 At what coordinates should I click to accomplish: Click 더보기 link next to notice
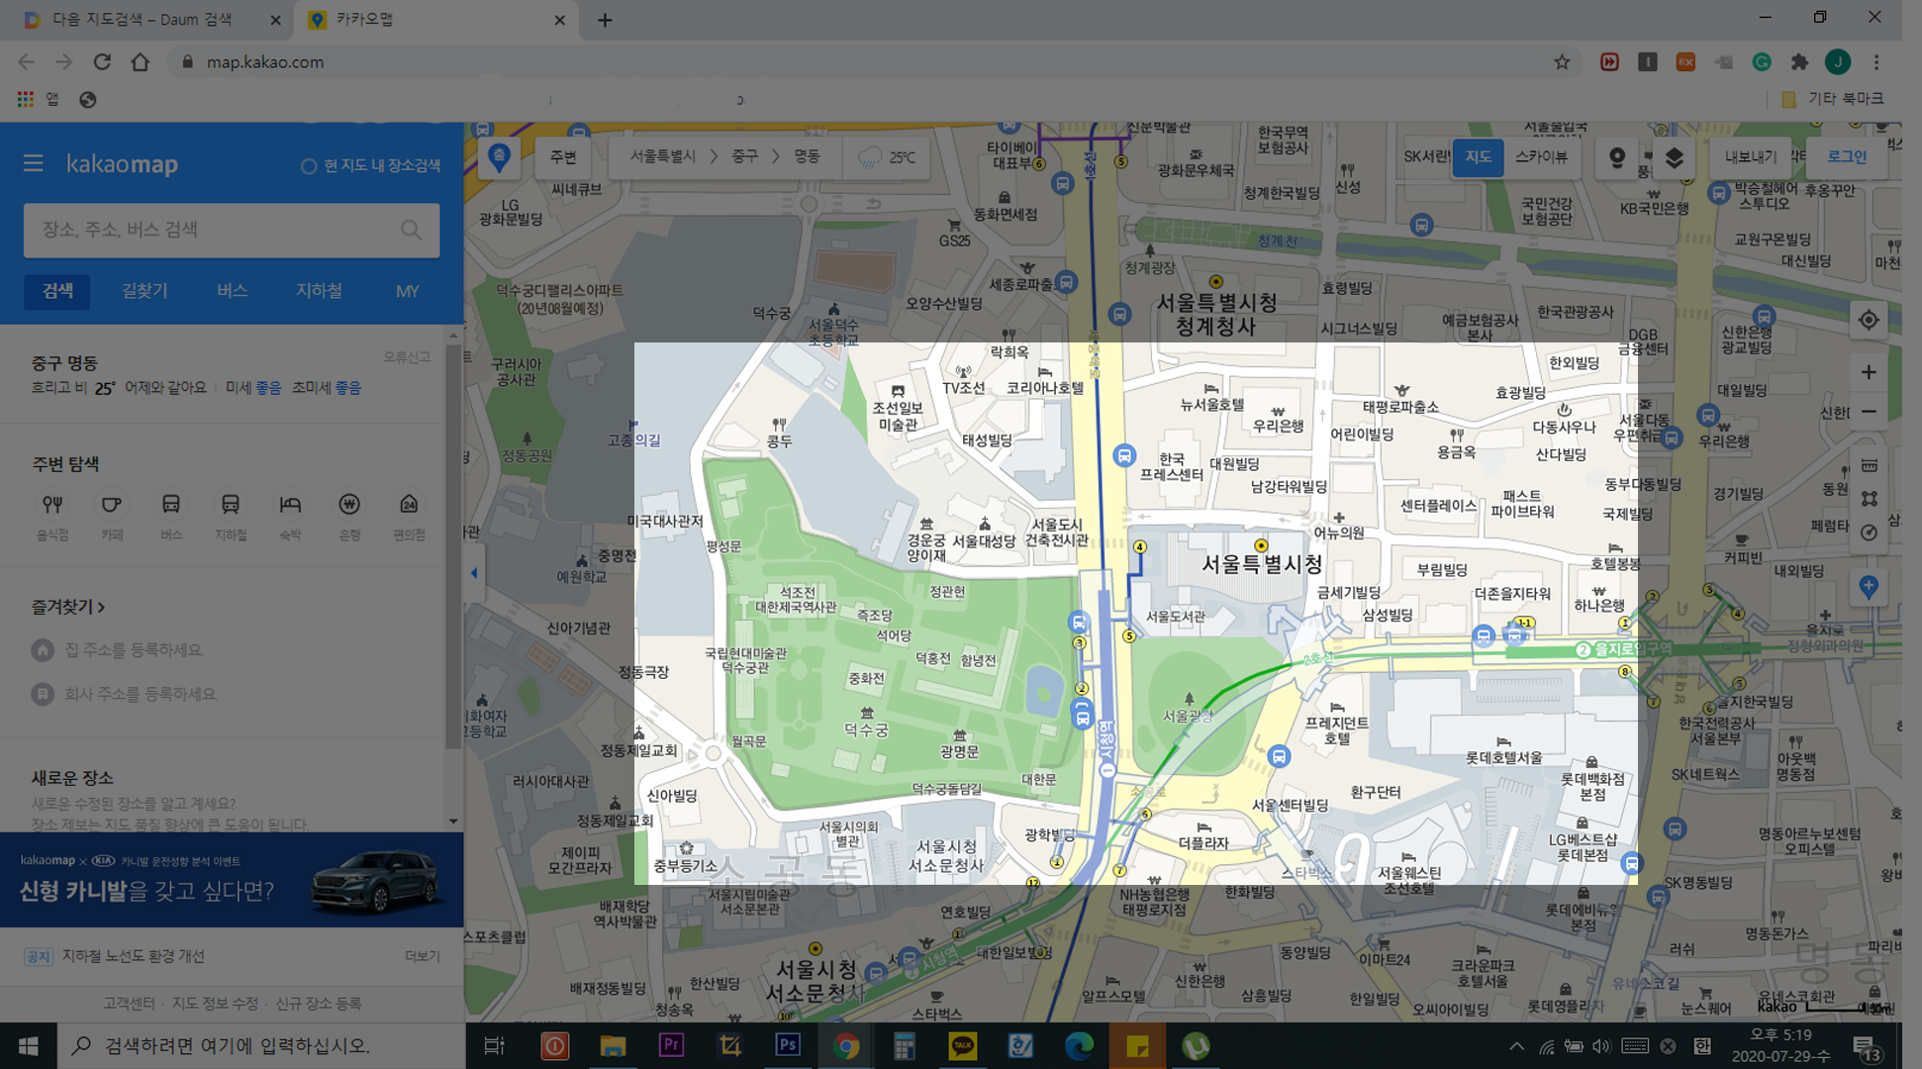(x=422, y=956)
